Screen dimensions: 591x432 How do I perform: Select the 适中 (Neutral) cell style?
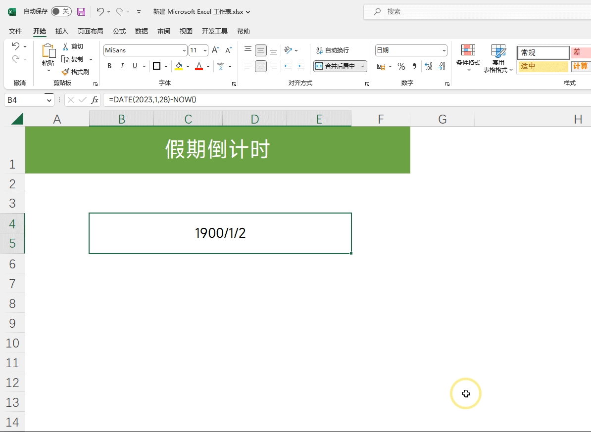tap(543, 66)
